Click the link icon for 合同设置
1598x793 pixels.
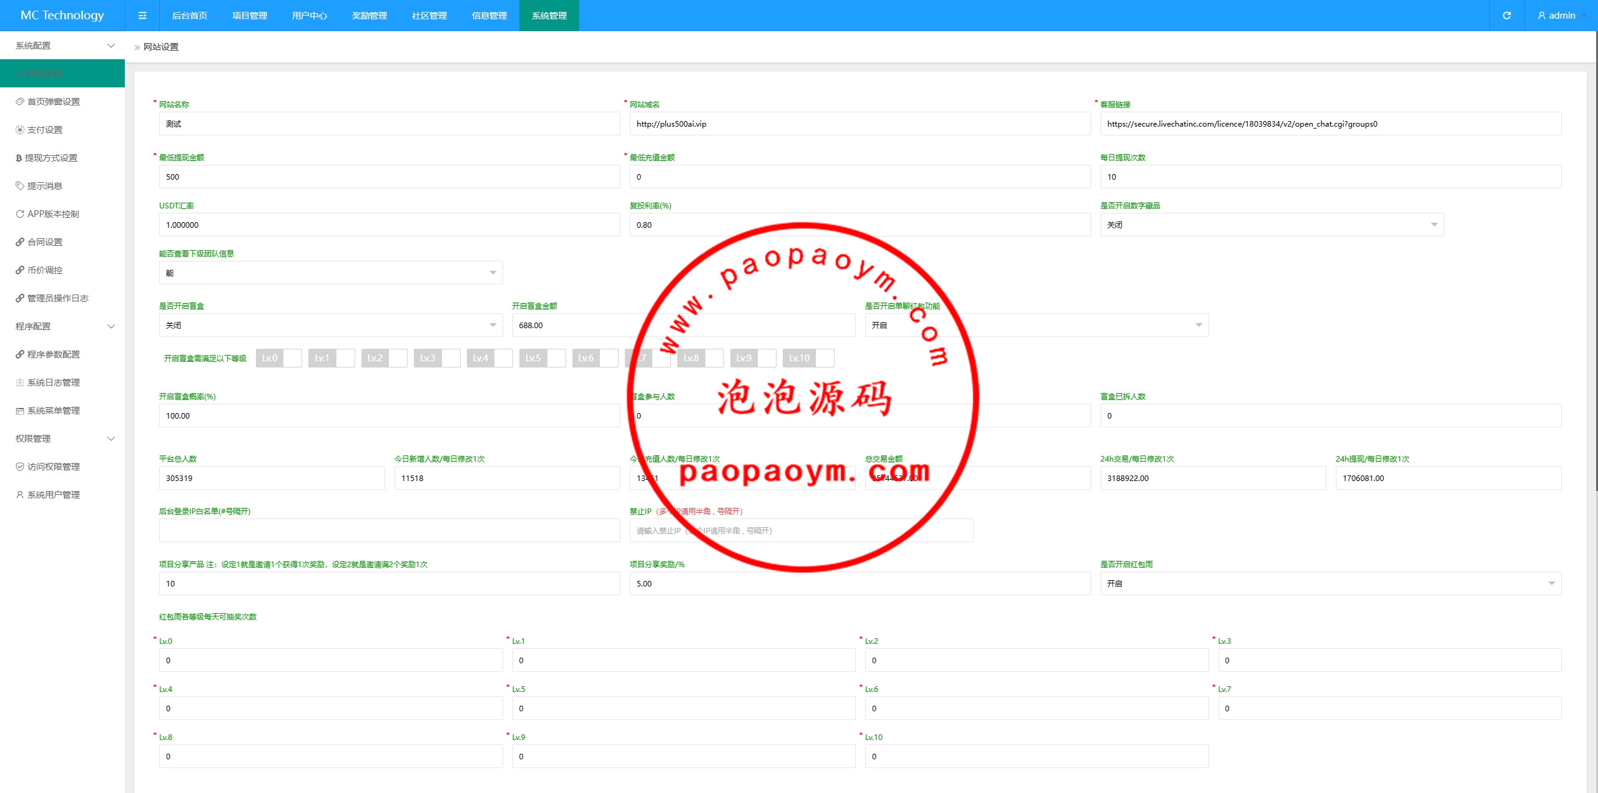20,242
